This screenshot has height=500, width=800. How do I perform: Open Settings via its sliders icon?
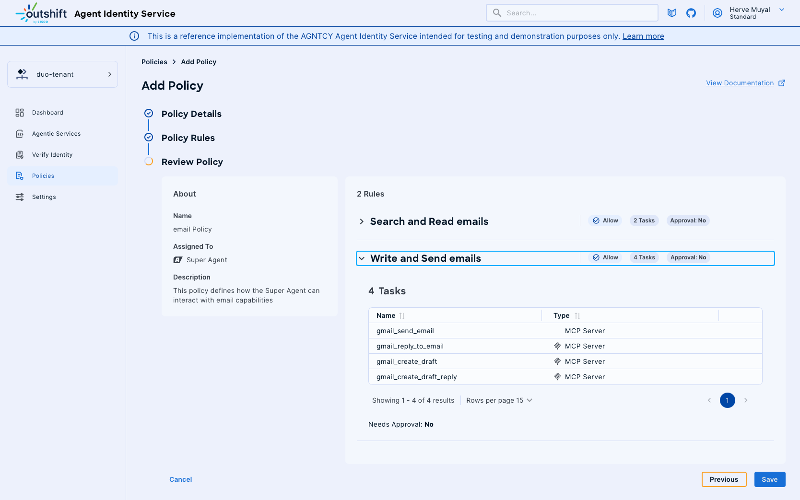click(x=20, y=197)
